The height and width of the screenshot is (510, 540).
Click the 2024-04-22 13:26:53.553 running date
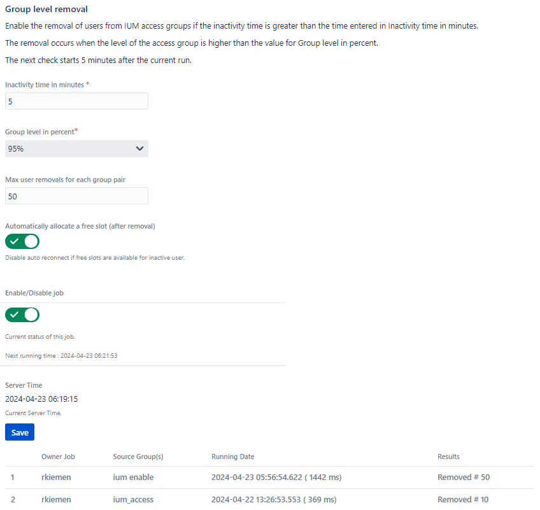tap(274, 500)
